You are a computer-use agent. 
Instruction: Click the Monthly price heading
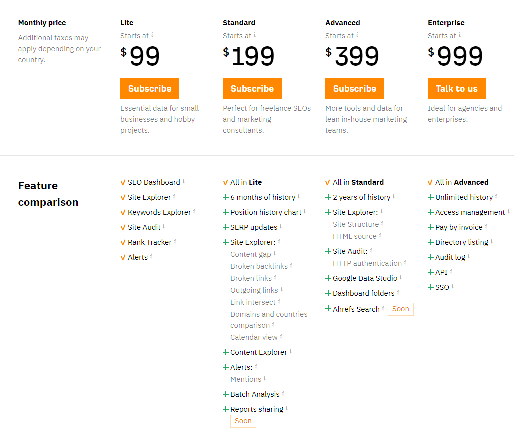pyautogui.click(x=42, y=23)
